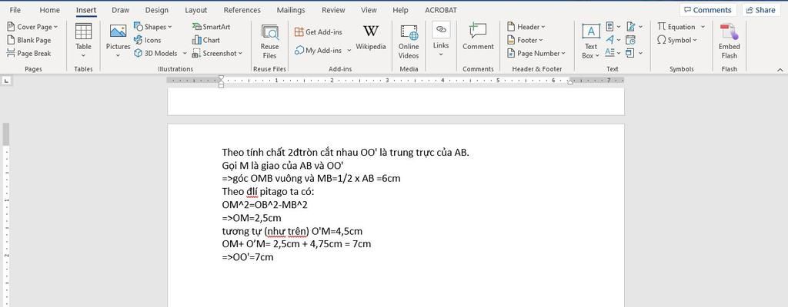Insert a Page Break

pos(29,53)
